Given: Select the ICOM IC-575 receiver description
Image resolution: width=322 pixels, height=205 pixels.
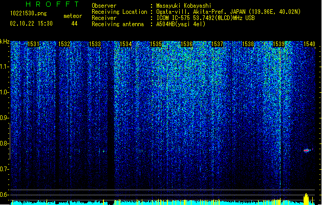Looking at the screenshot, I should [205, 18].
